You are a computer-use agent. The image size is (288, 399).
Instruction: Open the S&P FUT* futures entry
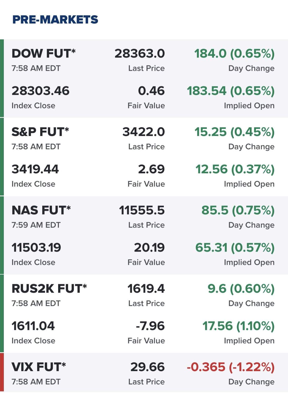(x=40, y=132)
